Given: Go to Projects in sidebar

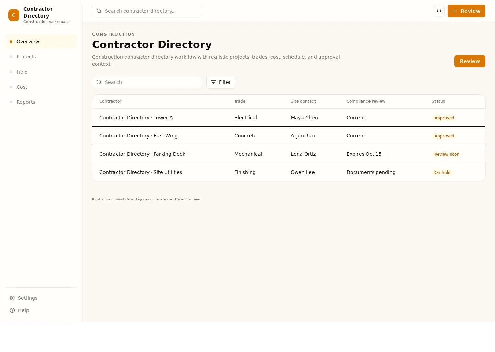Looking at the screenshot, I should 41,57.
